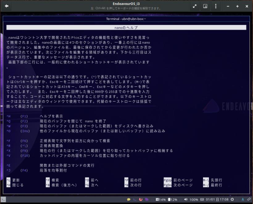Enter fullscreen mode using the expand arrows icon
Screen dimensions: 253x204
coord(195,6)
